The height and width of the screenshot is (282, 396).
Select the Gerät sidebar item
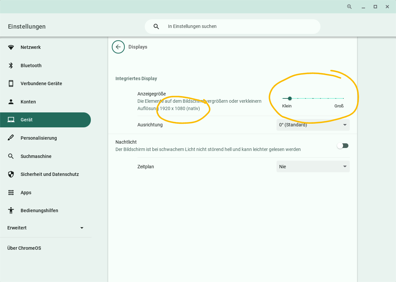[x=46, y=120]
